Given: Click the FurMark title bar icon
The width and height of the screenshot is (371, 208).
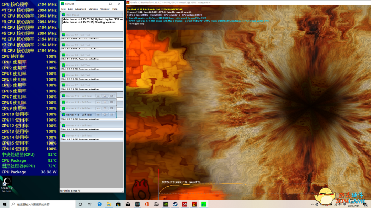Looking at the screenshot, I should [128, 3].
